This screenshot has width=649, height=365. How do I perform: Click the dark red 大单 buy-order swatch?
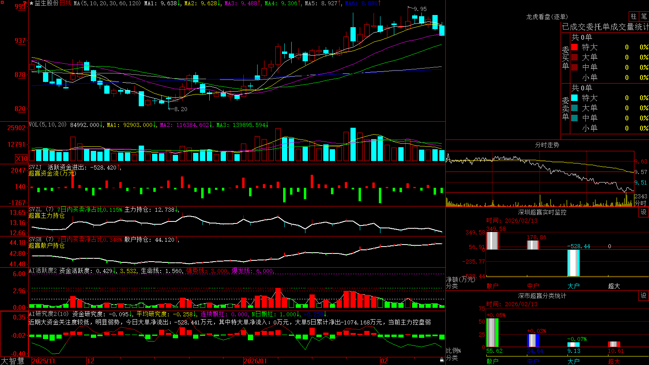click(574, 57)
